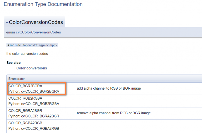Click the Python cv.COLOR_BGR2BGRA entry

pos(34,91)
